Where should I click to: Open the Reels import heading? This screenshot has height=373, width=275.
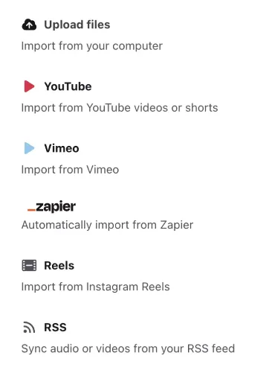(59, 266)
